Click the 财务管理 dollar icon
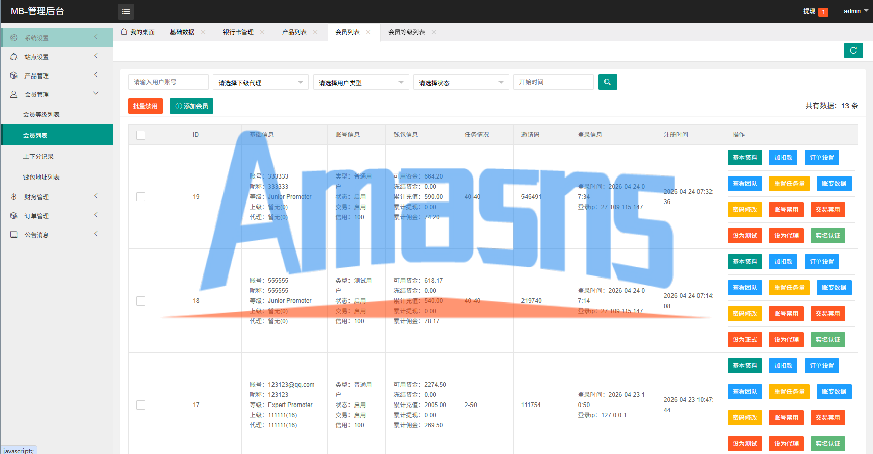 click(x=14, y=197)
